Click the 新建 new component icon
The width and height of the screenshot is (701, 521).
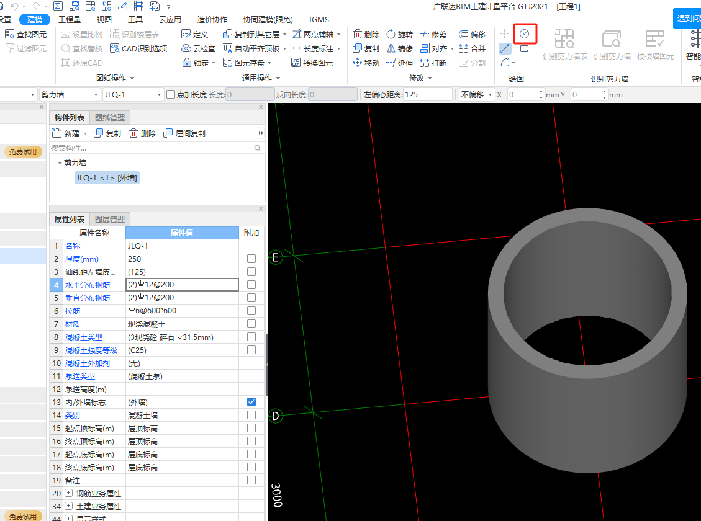pos(57,133)
